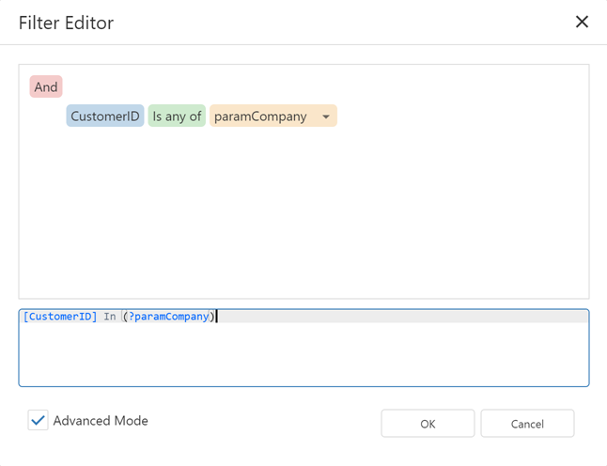Viewport: 607px width, 466px height.
Task: Click the Filter Editor title text
Action: pyautogui.click(x=67, y=22)
